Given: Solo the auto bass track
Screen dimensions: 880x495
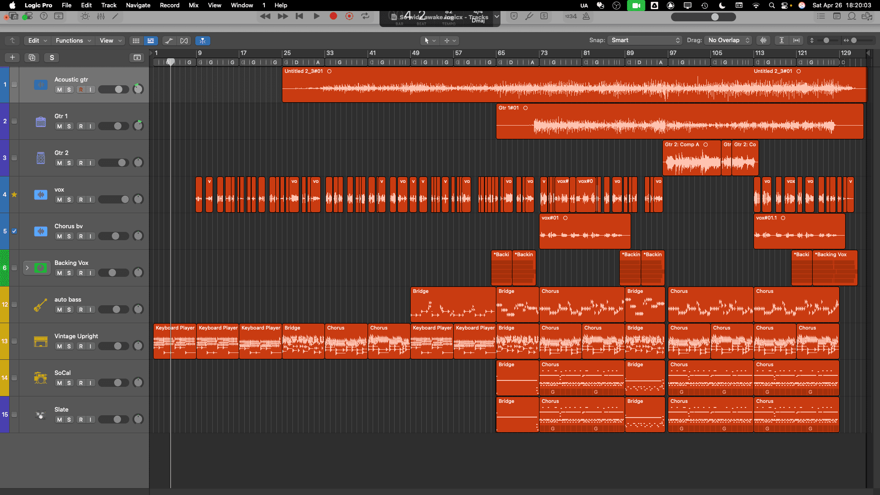Looking at the screenshot, I should click(x=69, y=310).
